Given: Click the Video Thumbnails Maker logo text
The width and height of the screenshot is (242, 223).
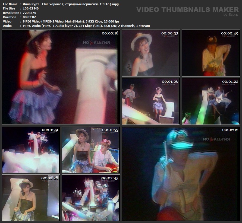Looking at the screenshot, I should tap(188, 9).
